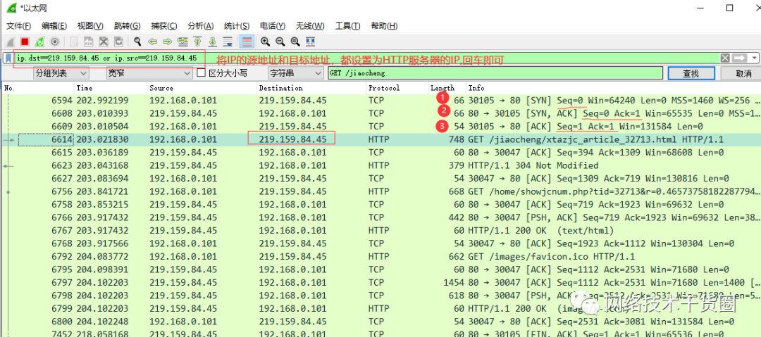Select packet 6594 SYN row
This screenshot has height=337, width=761.
click(380, 101)
